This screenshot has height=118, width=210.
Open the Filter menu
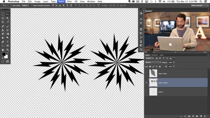(x=69, y=1)
